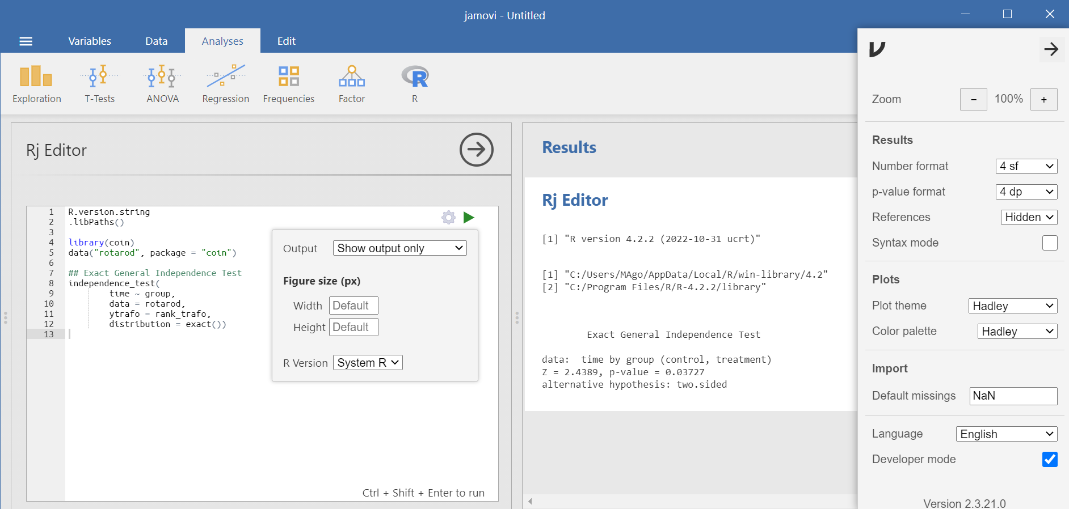
Task: Click the gear settings icon in code editor
Action: pos(448,218)
